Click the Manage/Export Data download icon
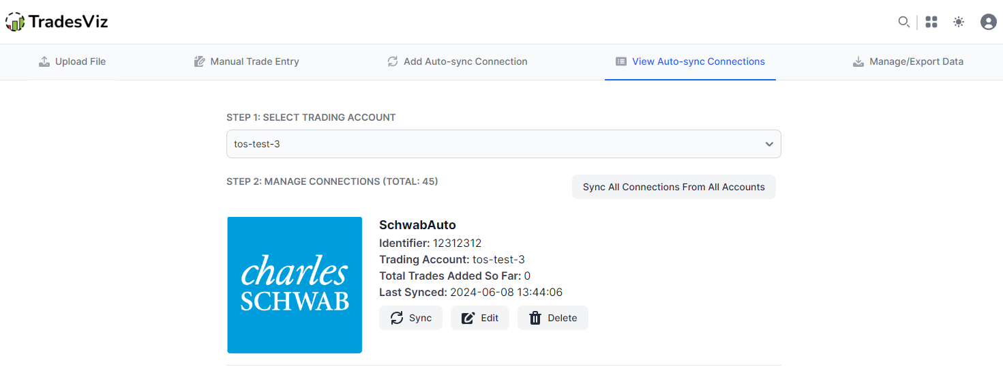The image size is (1003, 369). coord(858,61)
